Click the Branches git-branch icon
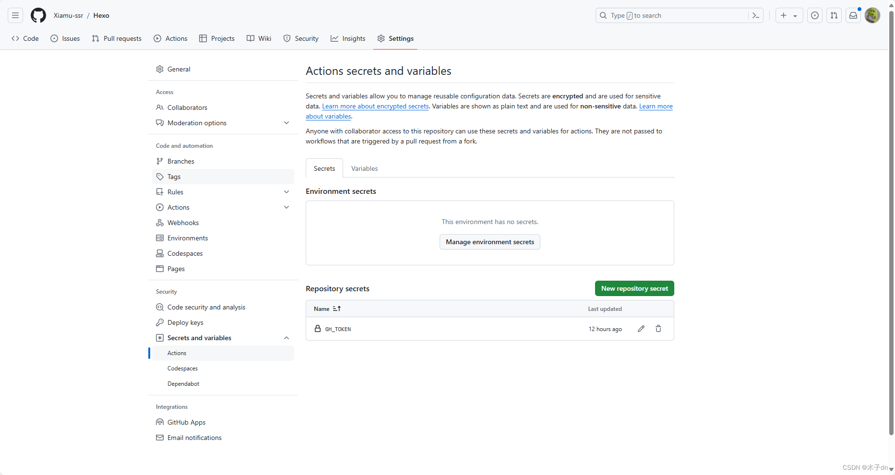This screenshot has width=895, height=475. [x=160, y=161]
